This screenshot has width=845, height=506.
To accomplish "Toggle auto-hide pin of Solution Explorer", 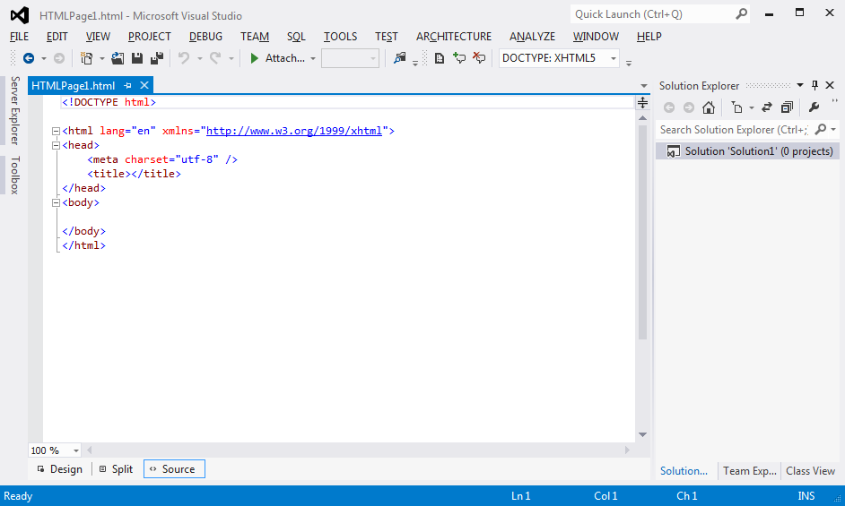I will pos(815,86).
